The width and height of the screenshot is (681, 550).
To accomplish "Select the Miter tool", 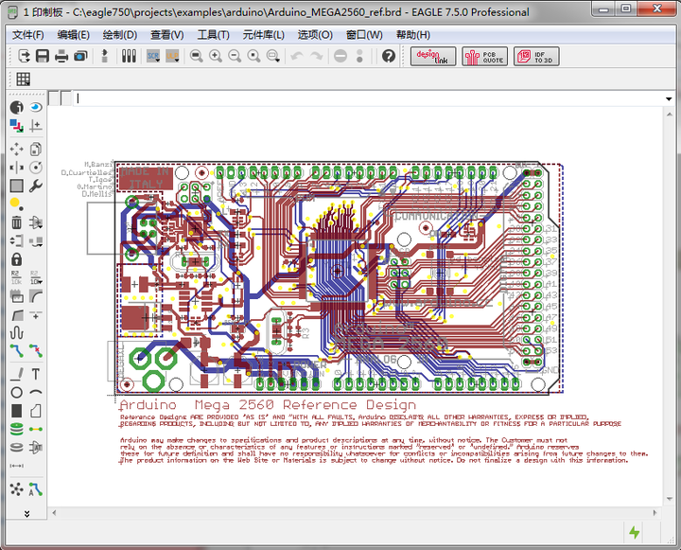I will pos(36,296).
